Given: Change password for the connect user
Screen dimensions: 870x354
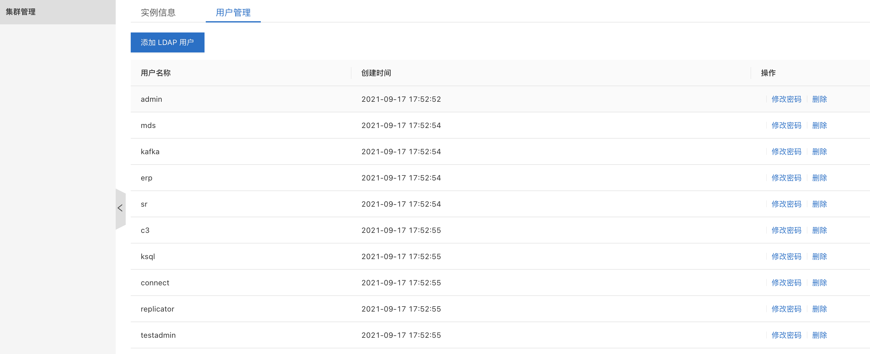Looking at the screenshot, I should pyautogui.click(x=786, y=283).
